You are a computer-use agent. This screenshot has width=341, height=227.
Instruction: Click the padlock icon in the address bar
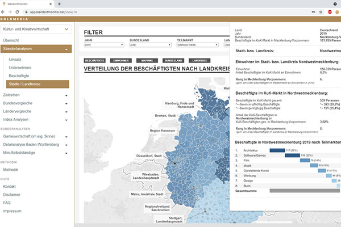pyautogui.click(x=26, y=12)
